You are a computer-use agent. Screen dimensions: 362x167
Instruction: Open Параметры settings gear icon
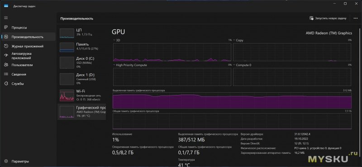click(6, 161)
